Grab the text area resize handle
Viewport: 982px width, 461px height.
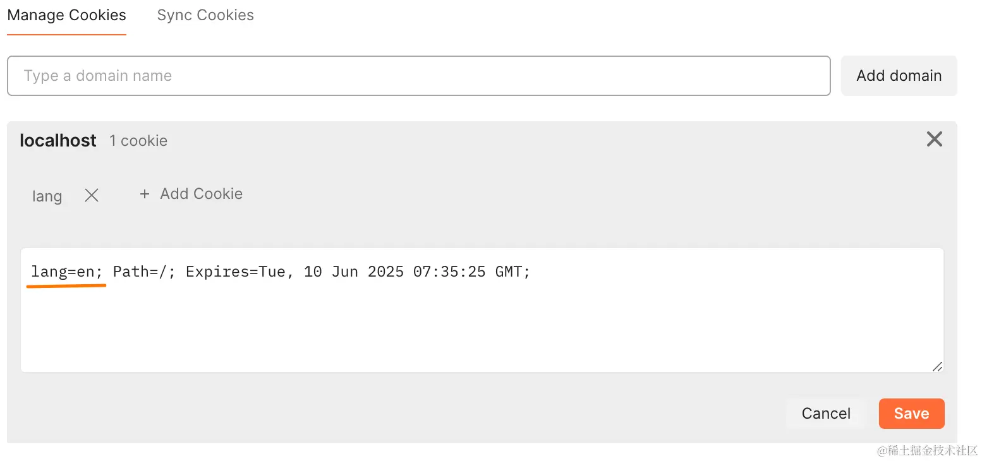tap(937, 366)
